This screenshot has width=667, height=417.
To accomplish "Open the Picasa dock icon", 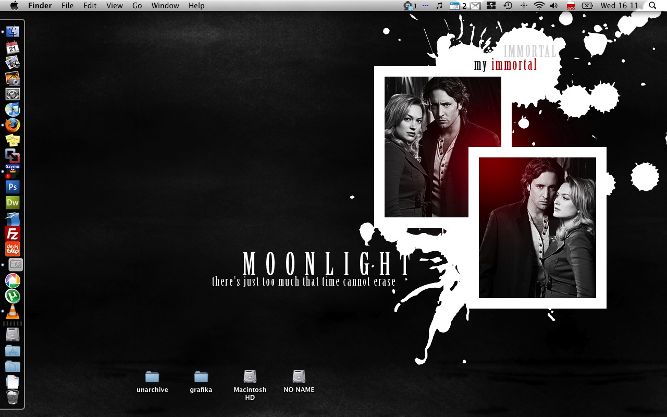I will (13, 280).
